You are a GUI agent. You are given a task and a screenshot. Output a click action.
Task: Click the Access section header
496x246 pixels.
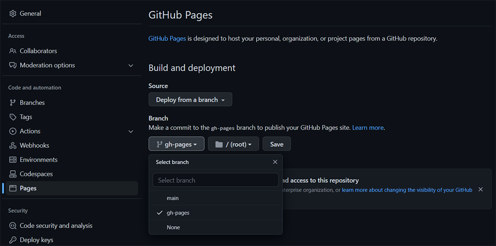tap(16, 36)
